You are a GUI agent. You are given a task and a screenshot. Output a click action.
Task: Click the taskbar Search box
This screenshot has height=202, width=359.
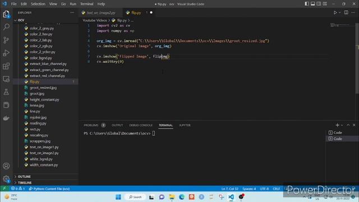click(x=135, y=197)
